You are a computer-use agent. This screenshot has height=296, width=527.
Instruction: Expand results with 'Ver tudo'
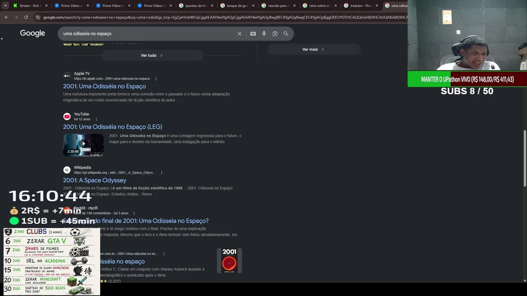152,55
